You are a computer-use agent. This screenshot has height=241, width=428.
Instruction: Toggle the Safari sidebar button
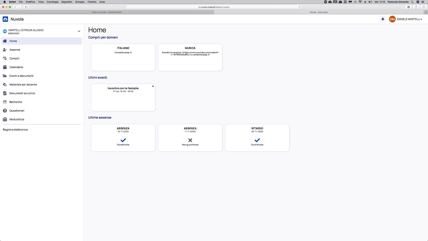(x=26, y=7)
